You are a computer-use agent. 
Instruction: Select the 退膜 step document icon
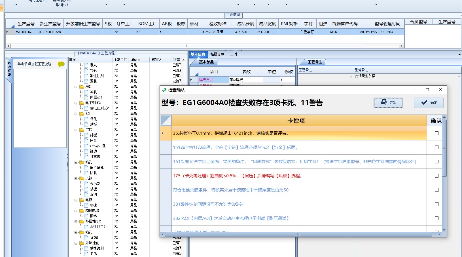tap(86, 81)
